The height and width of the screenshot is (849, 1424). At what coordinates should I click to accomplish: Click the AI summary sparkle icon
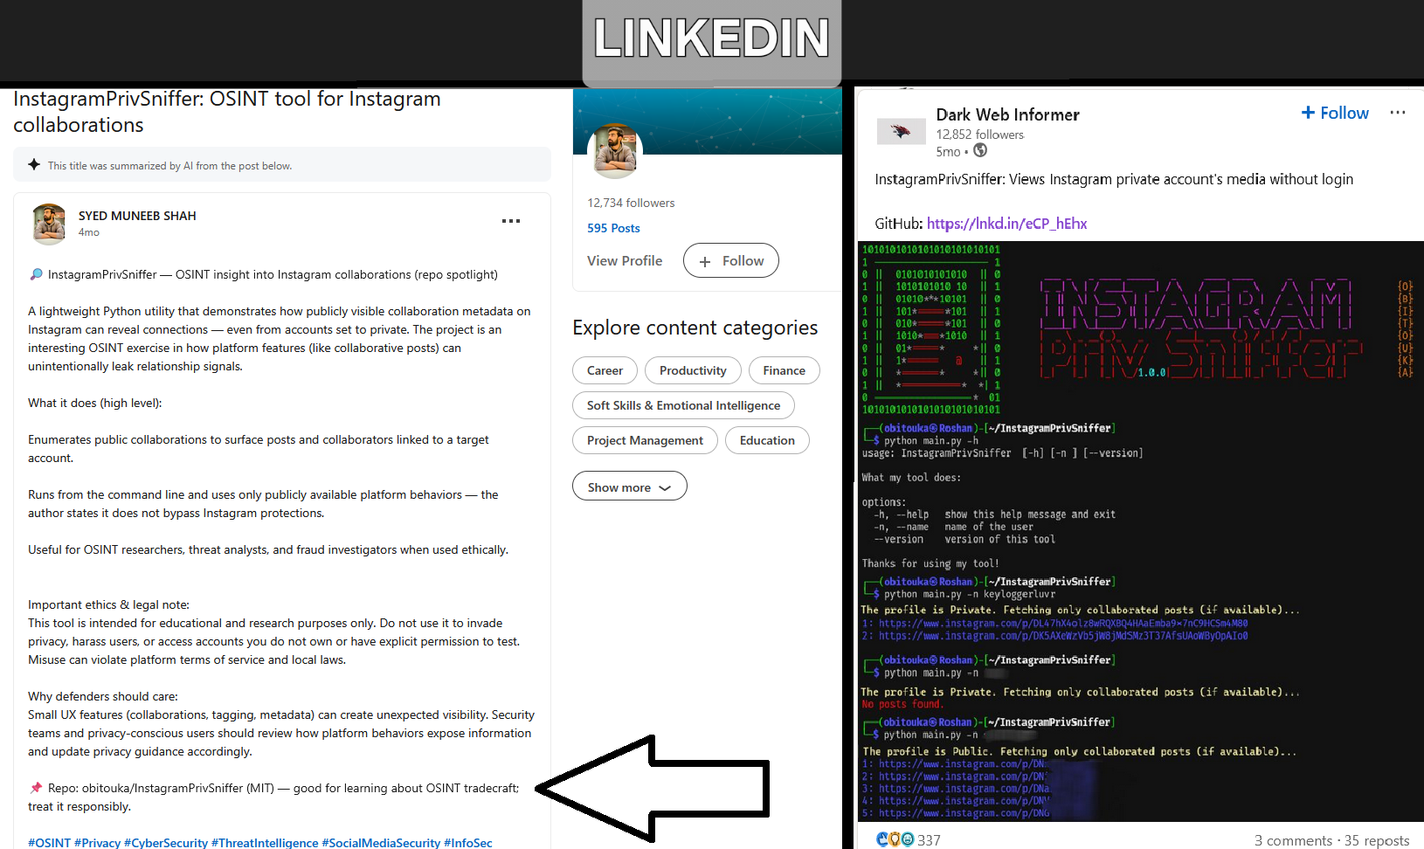pyautogui.click(x=34, y=165)
